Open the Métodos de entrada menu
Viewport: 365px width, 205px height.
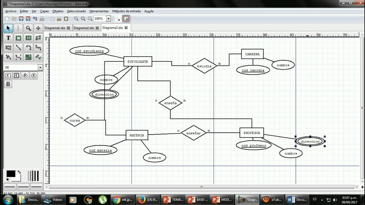tap(126, 11)
